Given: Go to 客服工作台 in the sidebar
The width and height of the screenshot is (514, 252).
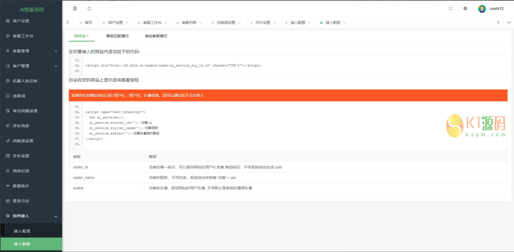Looking at the screenshot, I should point(31,36).
